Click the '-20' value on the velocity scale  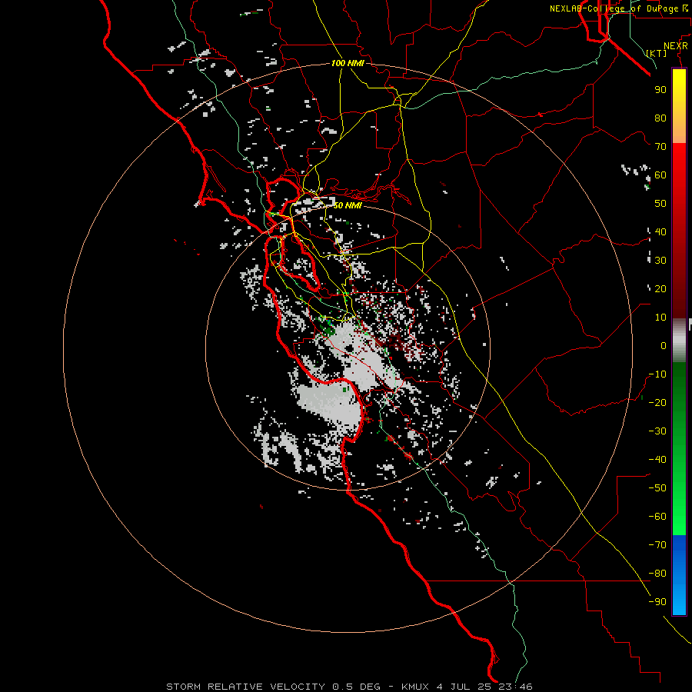point(657,403)
